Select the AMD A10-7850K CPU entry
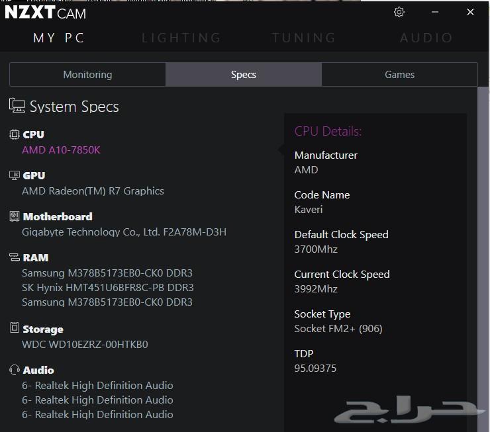This screenshot has width=490, height=432. [61, 150]
